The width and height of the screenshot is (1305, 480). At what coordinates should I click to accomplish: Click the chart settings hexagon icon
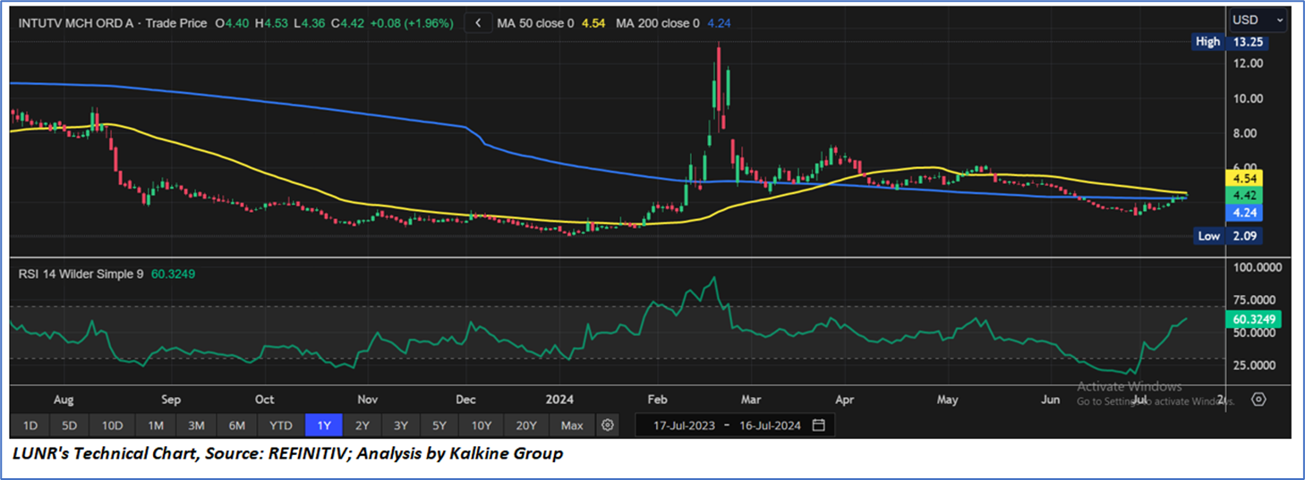point(1258,399)
